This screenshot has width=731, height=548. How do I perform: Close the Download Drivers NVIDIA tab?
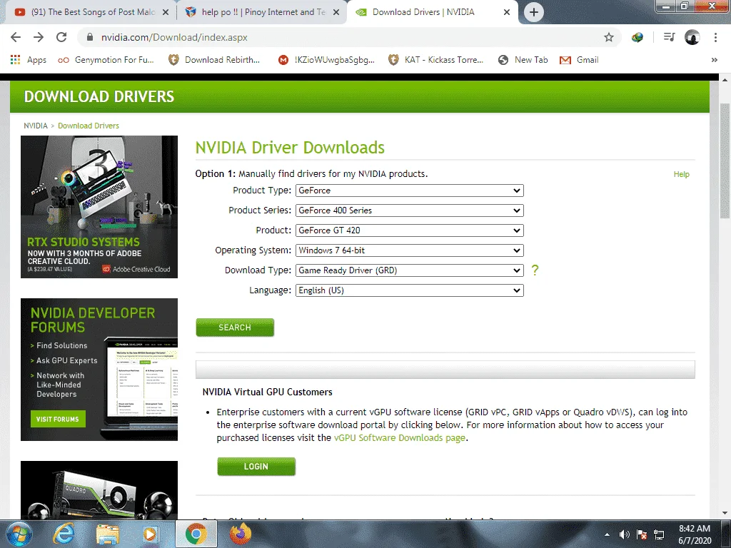pos(507,12)
